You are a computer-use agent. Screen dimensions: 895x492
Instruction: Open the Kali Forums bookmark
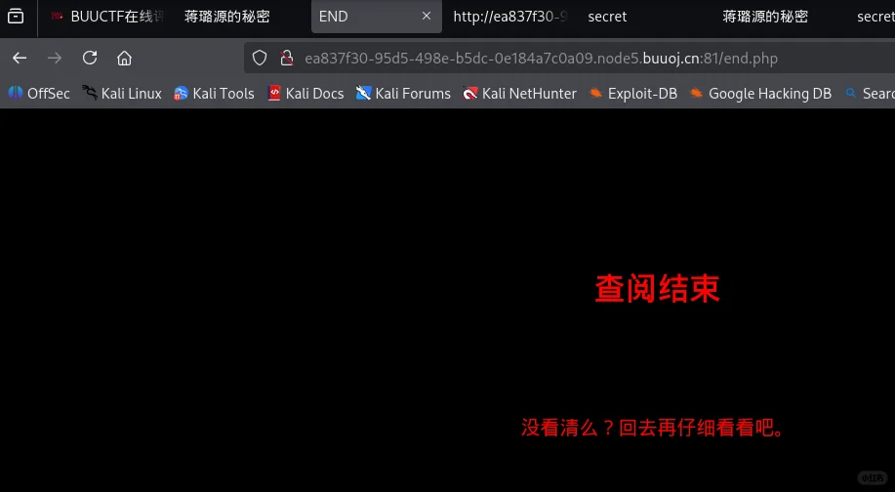[403, 93]
